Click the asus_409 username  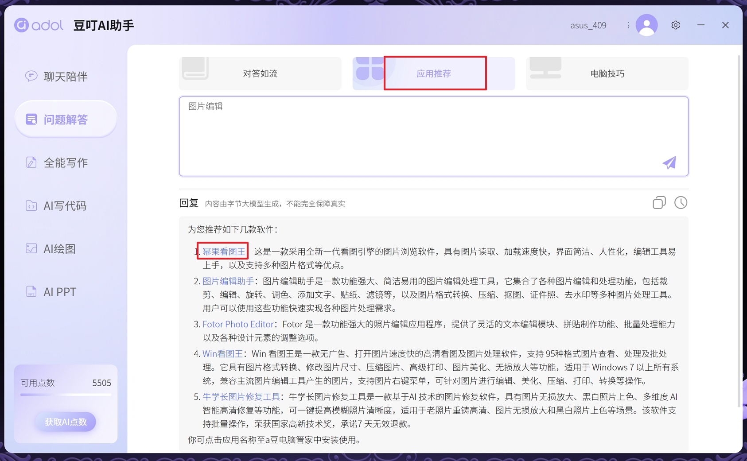[x=588, y=25]
